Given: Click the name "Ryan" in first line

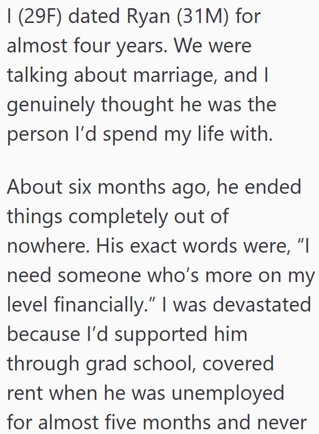Looking at the screenshot, I should point(148,17).
